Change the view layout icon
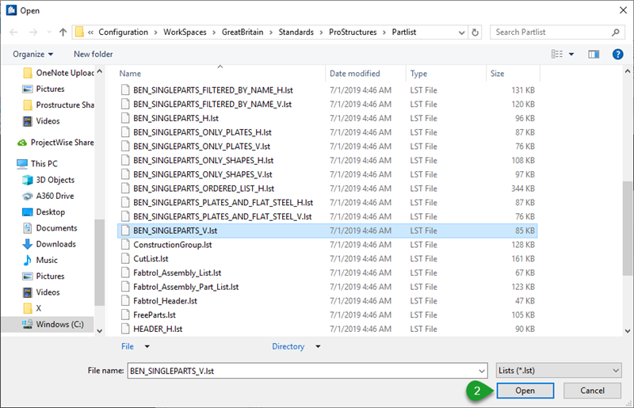This screenshot has width=634, height=408. click(557, 54)
